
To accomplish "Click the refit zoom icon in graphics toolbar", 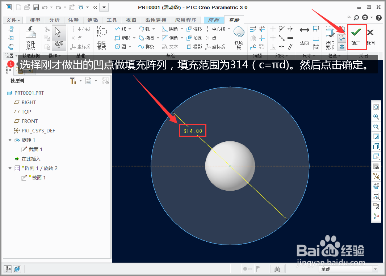I will pyautogui.click(x=376, y=107).
